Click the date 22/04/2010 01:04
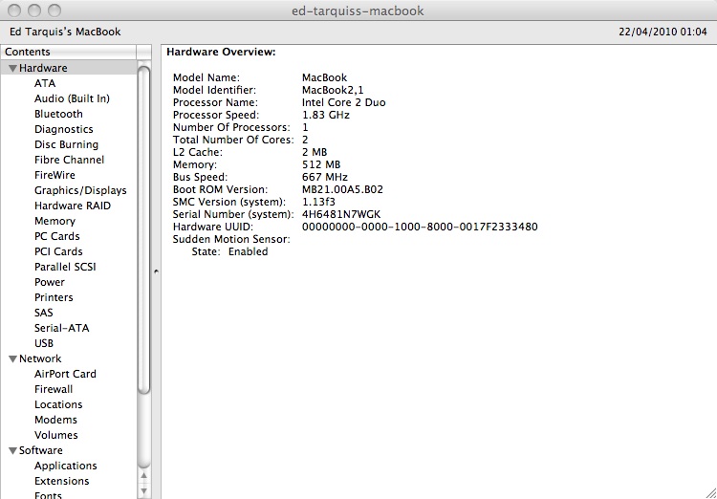 663,32
